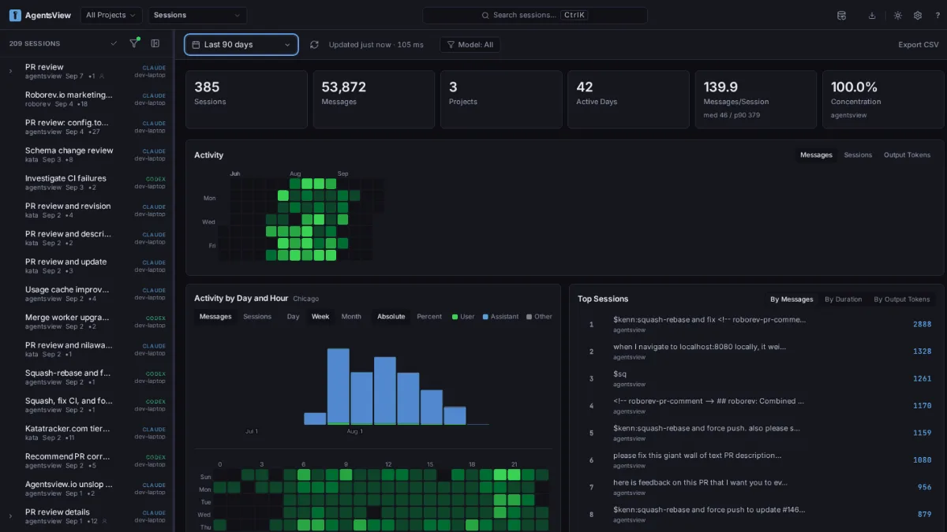The height and width of the screenshot is (532, 947).
Task: Select 'Usage cache improv...' session
Action: (x=87, y=293)
